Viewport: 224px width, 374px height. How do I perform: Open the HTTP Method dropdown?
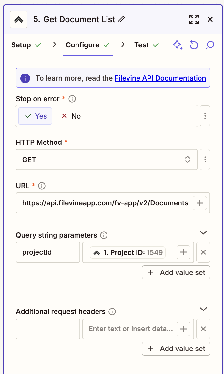coord(107,159)
